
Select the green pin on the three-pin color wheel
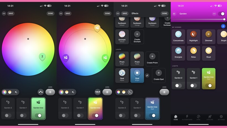tap(105, 58)
